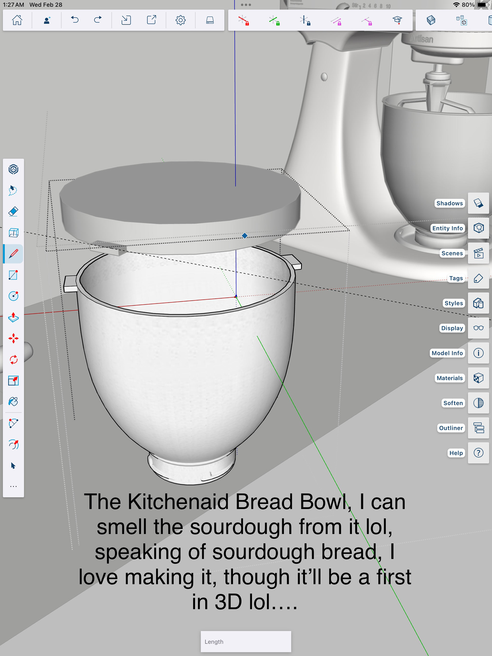This screenshot has width=492, height=656.
Task: Open Soften edges panel
Action: [478, 403]
